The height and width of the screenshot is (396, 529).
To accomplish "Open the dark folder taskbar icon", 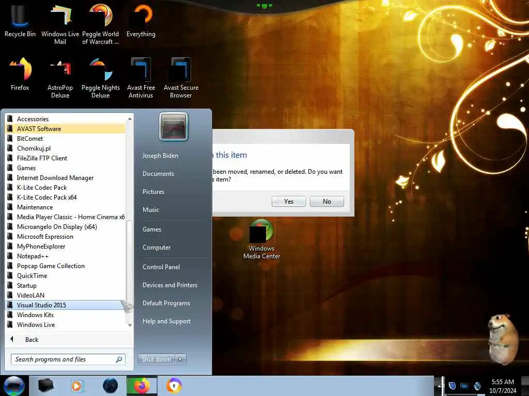I will tap(46, 386).
